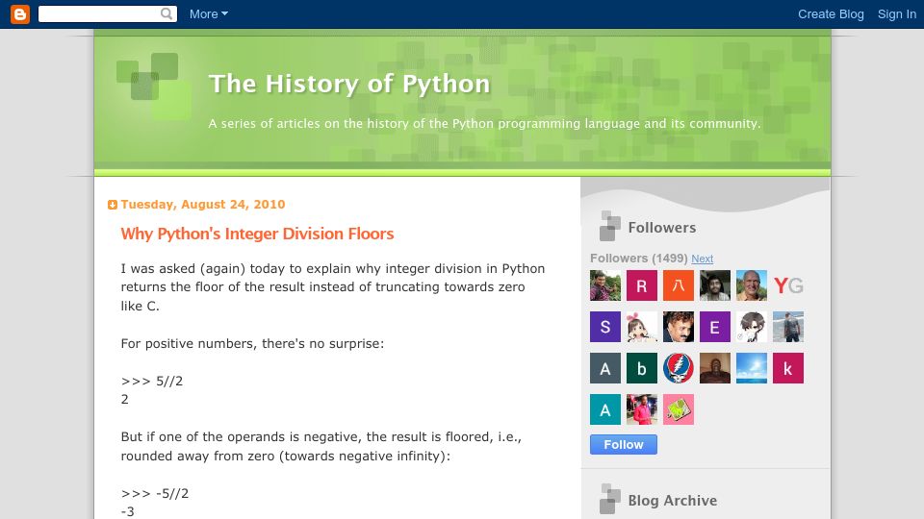Click the Tuesday, August 24, 2010 date
Viewport: 924px width, 519px height.
click(x=203, y=204)
